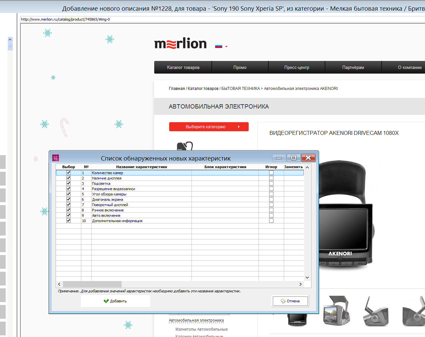This screenshot has height=337, width=425.
Task: Uncheck selection for Разрешение видеозаписи row
Action: pyautogui.click(x=68, y=188)
